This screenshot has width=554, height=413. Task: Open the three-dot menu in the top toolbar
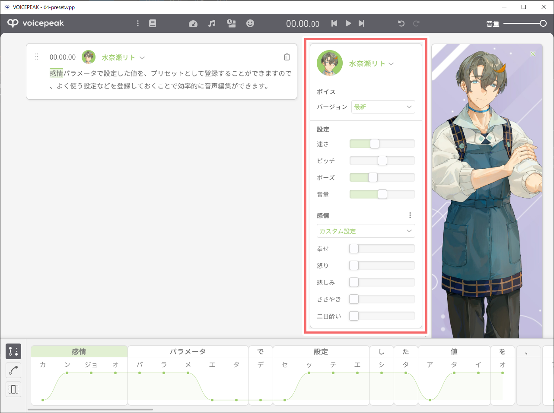138,23
